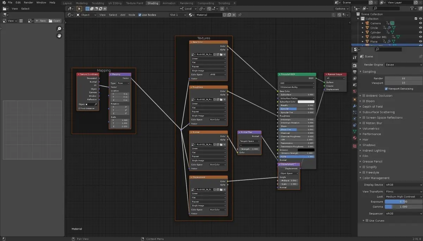This screenshot has height=241, width=423.
Task: Open the Material properties tab red sphere
Action: [355, 138]
